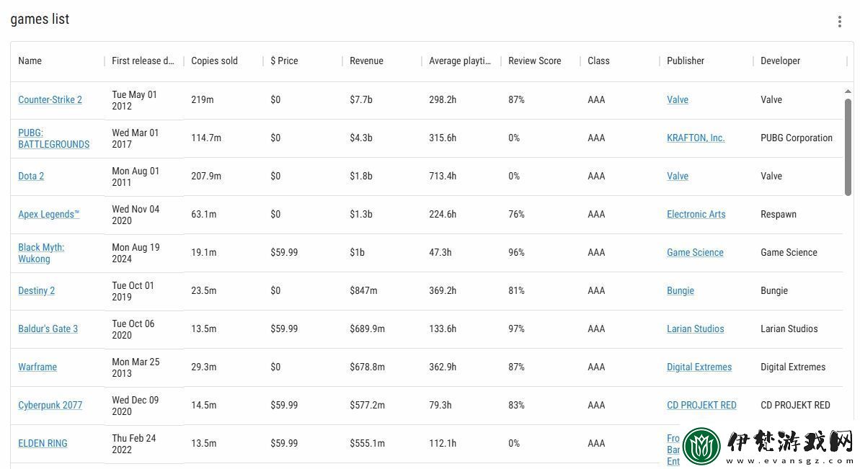Click the vertical scrollbar thumb
This screenshot has width=860, height=469.
[x=848, y=147]
